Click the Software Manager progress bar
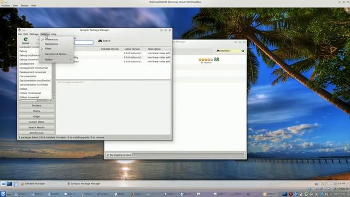 (188, 154)
